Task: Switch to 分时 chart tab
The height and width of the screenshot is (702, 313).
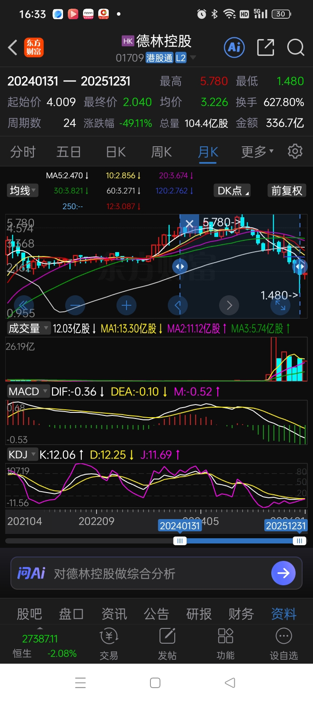Action: tap(23, 152)
